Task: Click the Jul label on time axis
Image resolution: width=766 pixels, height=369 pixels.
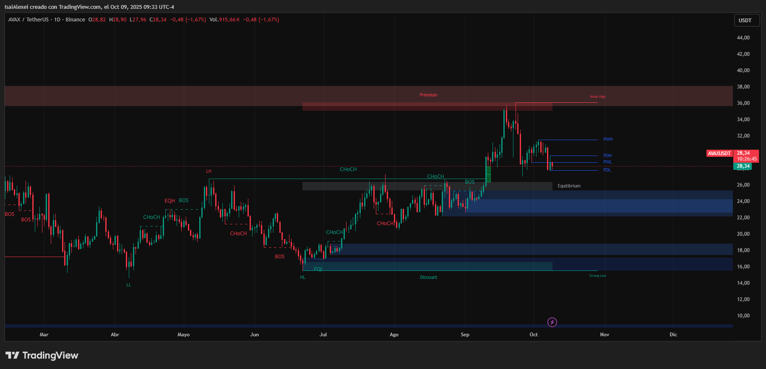Action: click(323, 335)
